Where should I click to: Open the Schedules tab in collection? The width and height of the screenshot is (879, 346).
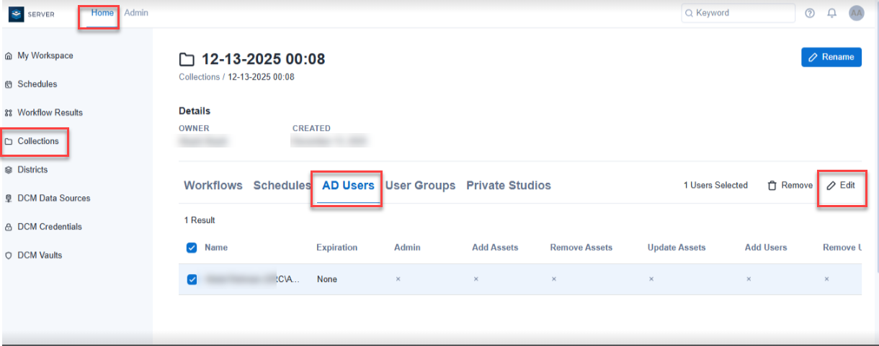pos(282,186)
